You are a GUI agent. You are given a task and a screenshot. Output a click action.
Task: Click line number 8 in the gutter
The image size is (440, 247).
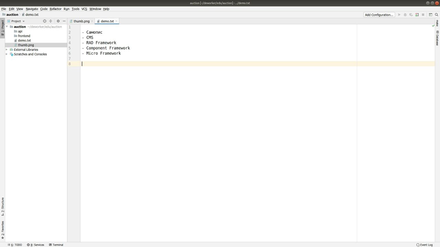pos(69,64)
